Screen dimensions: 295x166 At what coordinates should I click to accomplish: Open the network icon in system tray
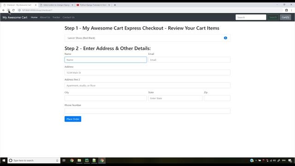(271, 160)
